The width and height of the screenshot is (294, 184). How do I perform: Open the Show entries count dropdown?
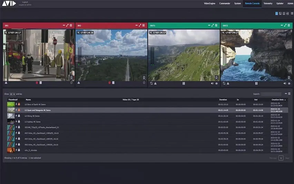pyautogui.click(x=12, y=94)
